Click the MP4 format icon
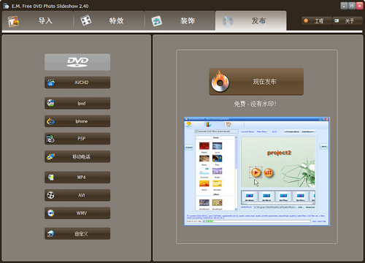The width and height of the screenshot is (365, 263). (x=50, y=178)
